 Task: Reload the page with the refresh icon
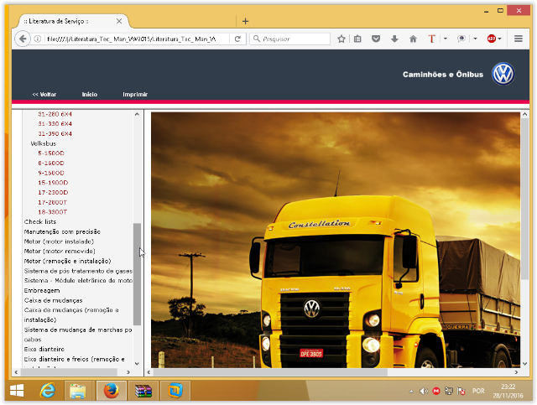pyautogui.click(x=237, y=39)
